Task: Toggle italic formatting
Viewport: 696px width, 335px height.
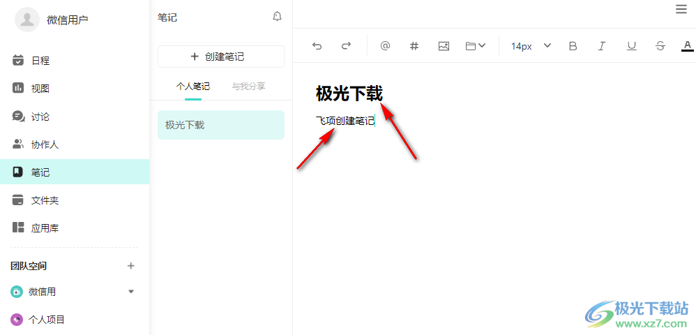Action: click(602, 46)
